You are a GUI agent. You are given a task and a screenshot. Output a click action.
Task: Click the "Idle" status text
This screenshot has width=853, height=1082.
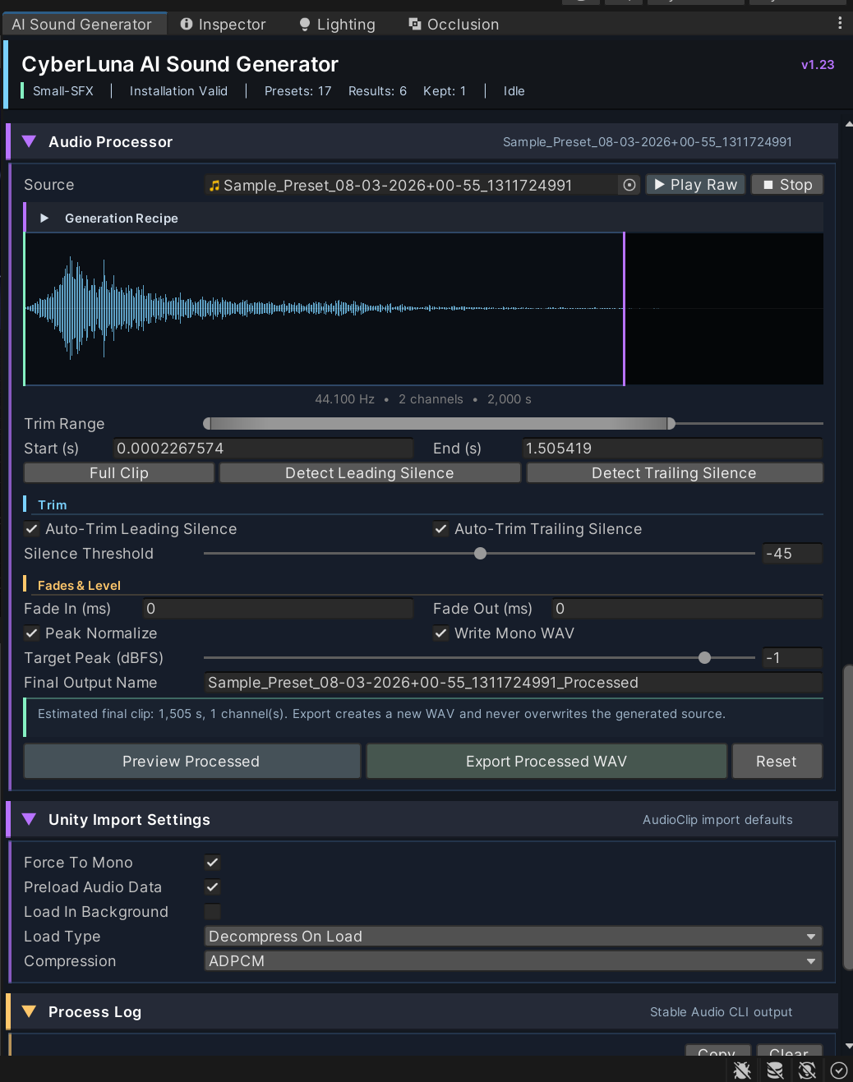514,91
